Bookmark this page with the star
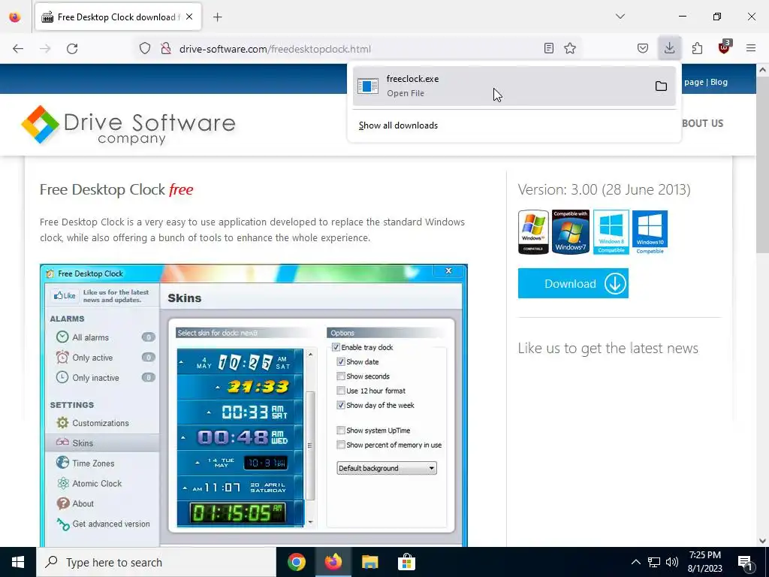 (570, 48)
